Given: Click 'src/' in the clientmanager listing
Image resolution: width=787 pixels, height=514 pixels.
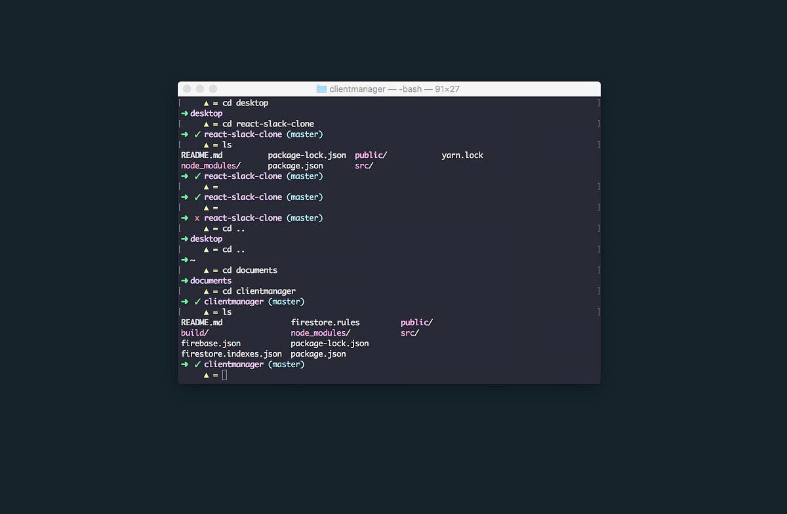Looking at the screenshot, I should (410, 333).
